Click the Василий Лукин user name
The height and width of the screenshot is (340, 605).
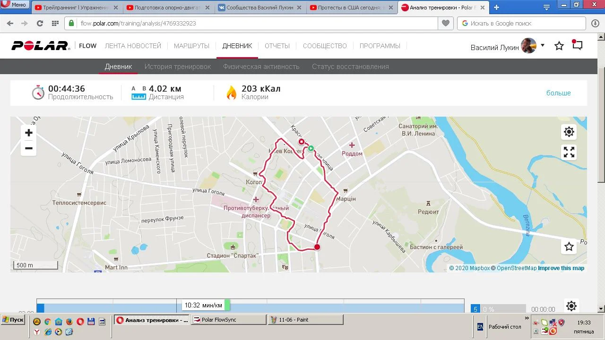pyautogui.click(x=495, y=47)
